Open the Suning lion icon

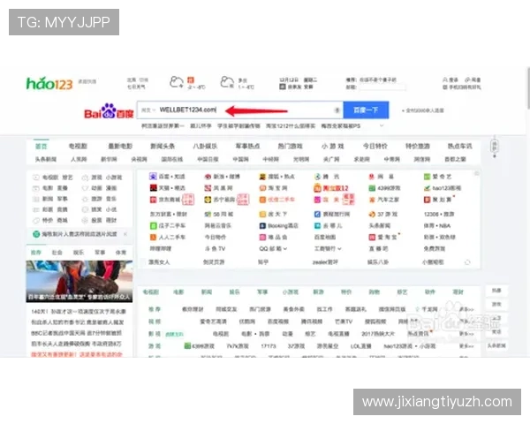click(208, 200)
